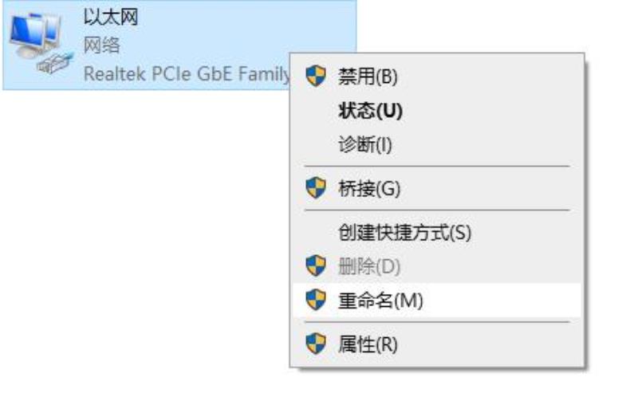Click the 网络 status text
This screenshot has width=638, height=401.
[102, 45]
